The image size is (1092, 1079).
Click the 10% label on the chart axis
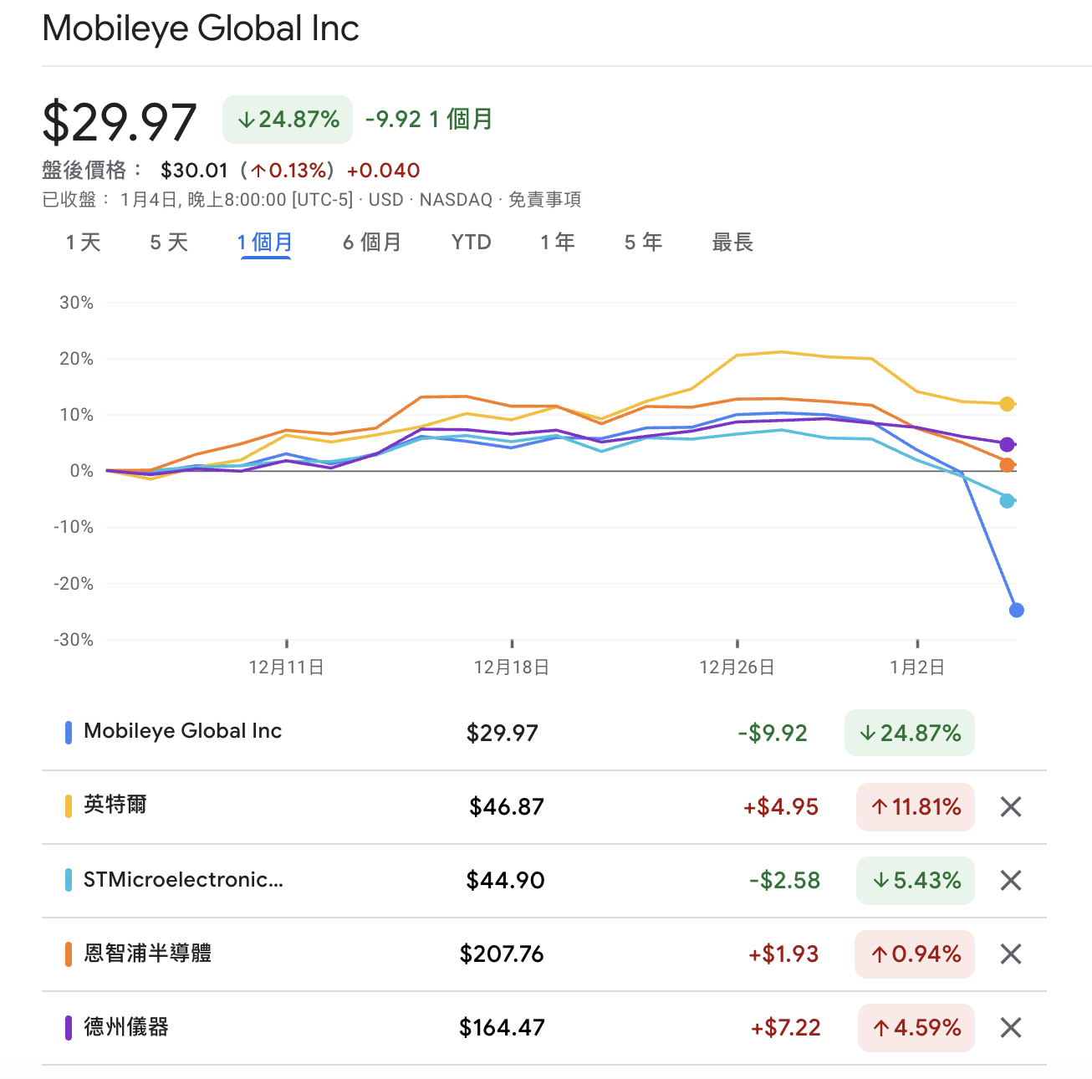pyautogui.click(x=76, y=415)
